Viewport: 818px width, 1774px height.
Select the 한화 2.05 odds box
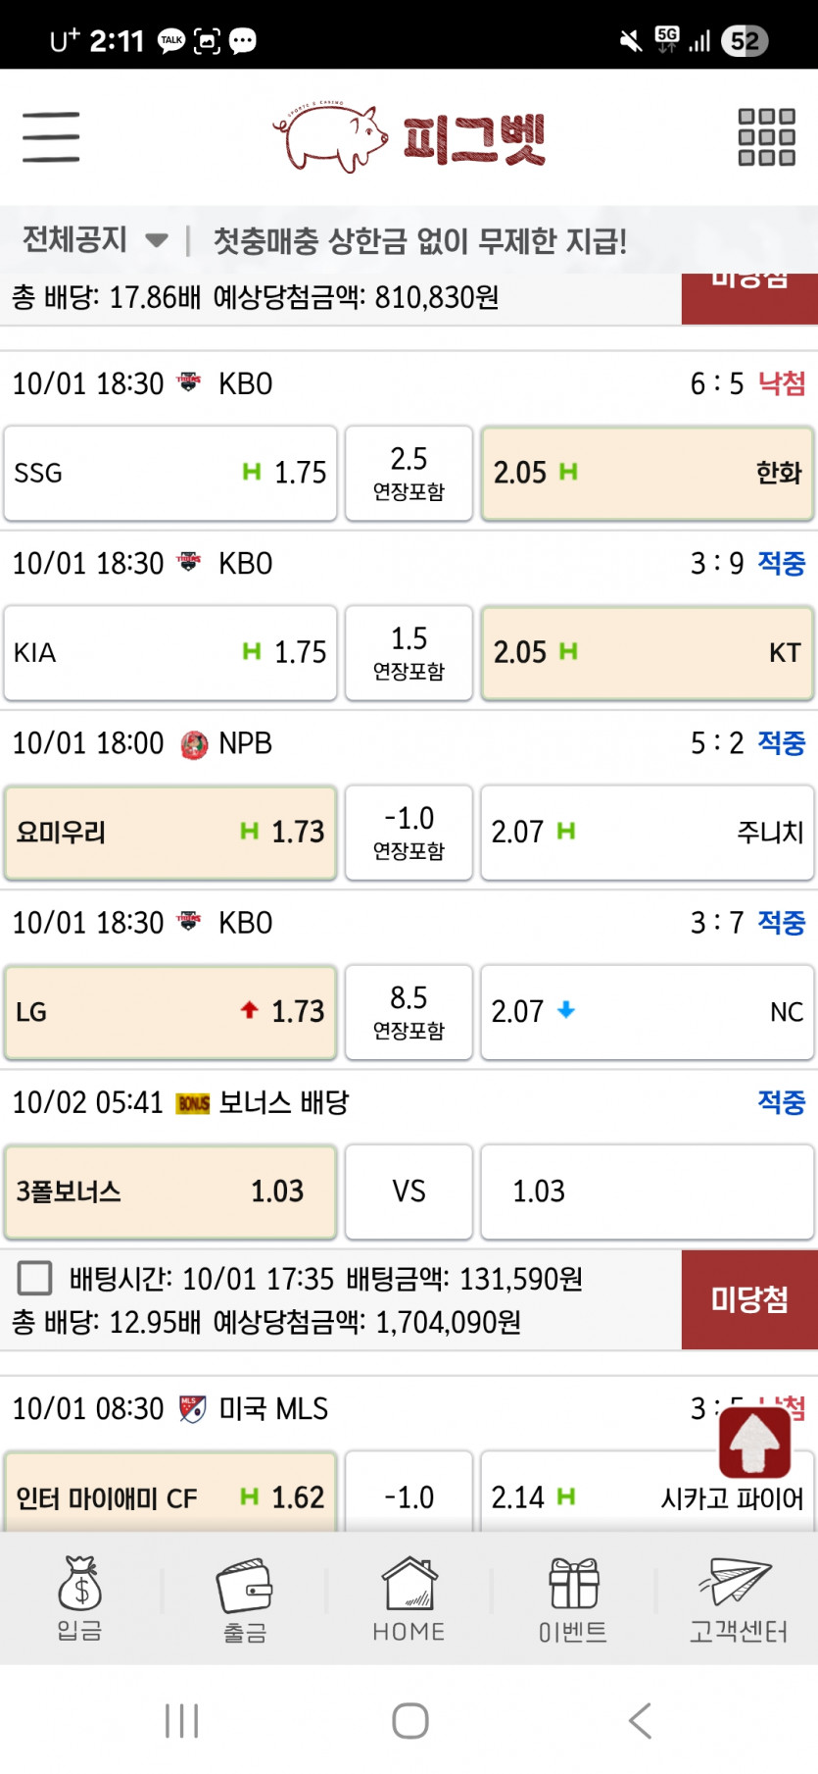(x=648, y=473)
